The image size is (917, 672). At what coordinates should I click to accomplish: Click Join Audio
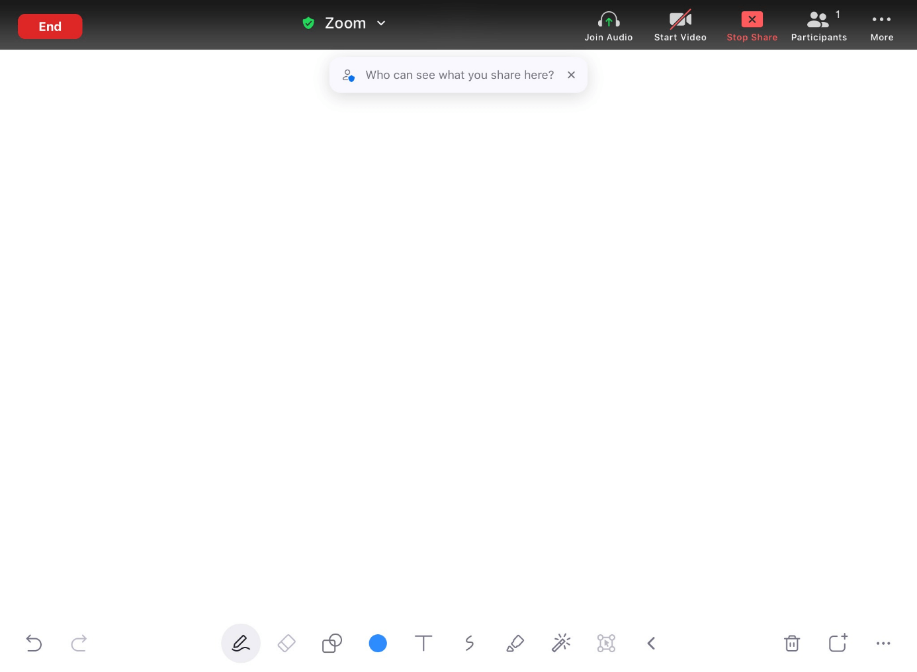click(608, 26)
